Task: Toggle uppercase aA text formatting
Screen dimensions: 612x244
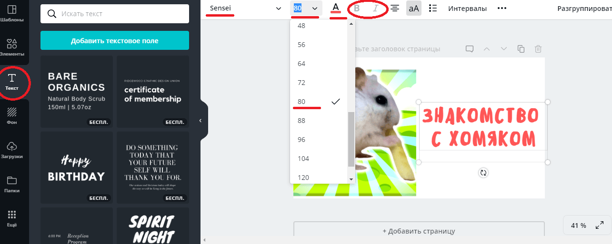Action: [413, 8]
